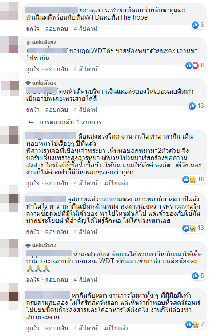Screen dimensions: 221x336
Task: View reactions on comment with 13 likes about donations
Action: pyautogui.click(x=197, y=106)
